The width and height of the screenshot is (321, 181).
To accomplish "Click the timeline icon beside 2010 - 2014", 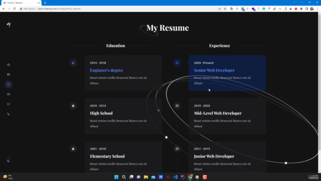I will pyautogui.click(x=73, y=106).
